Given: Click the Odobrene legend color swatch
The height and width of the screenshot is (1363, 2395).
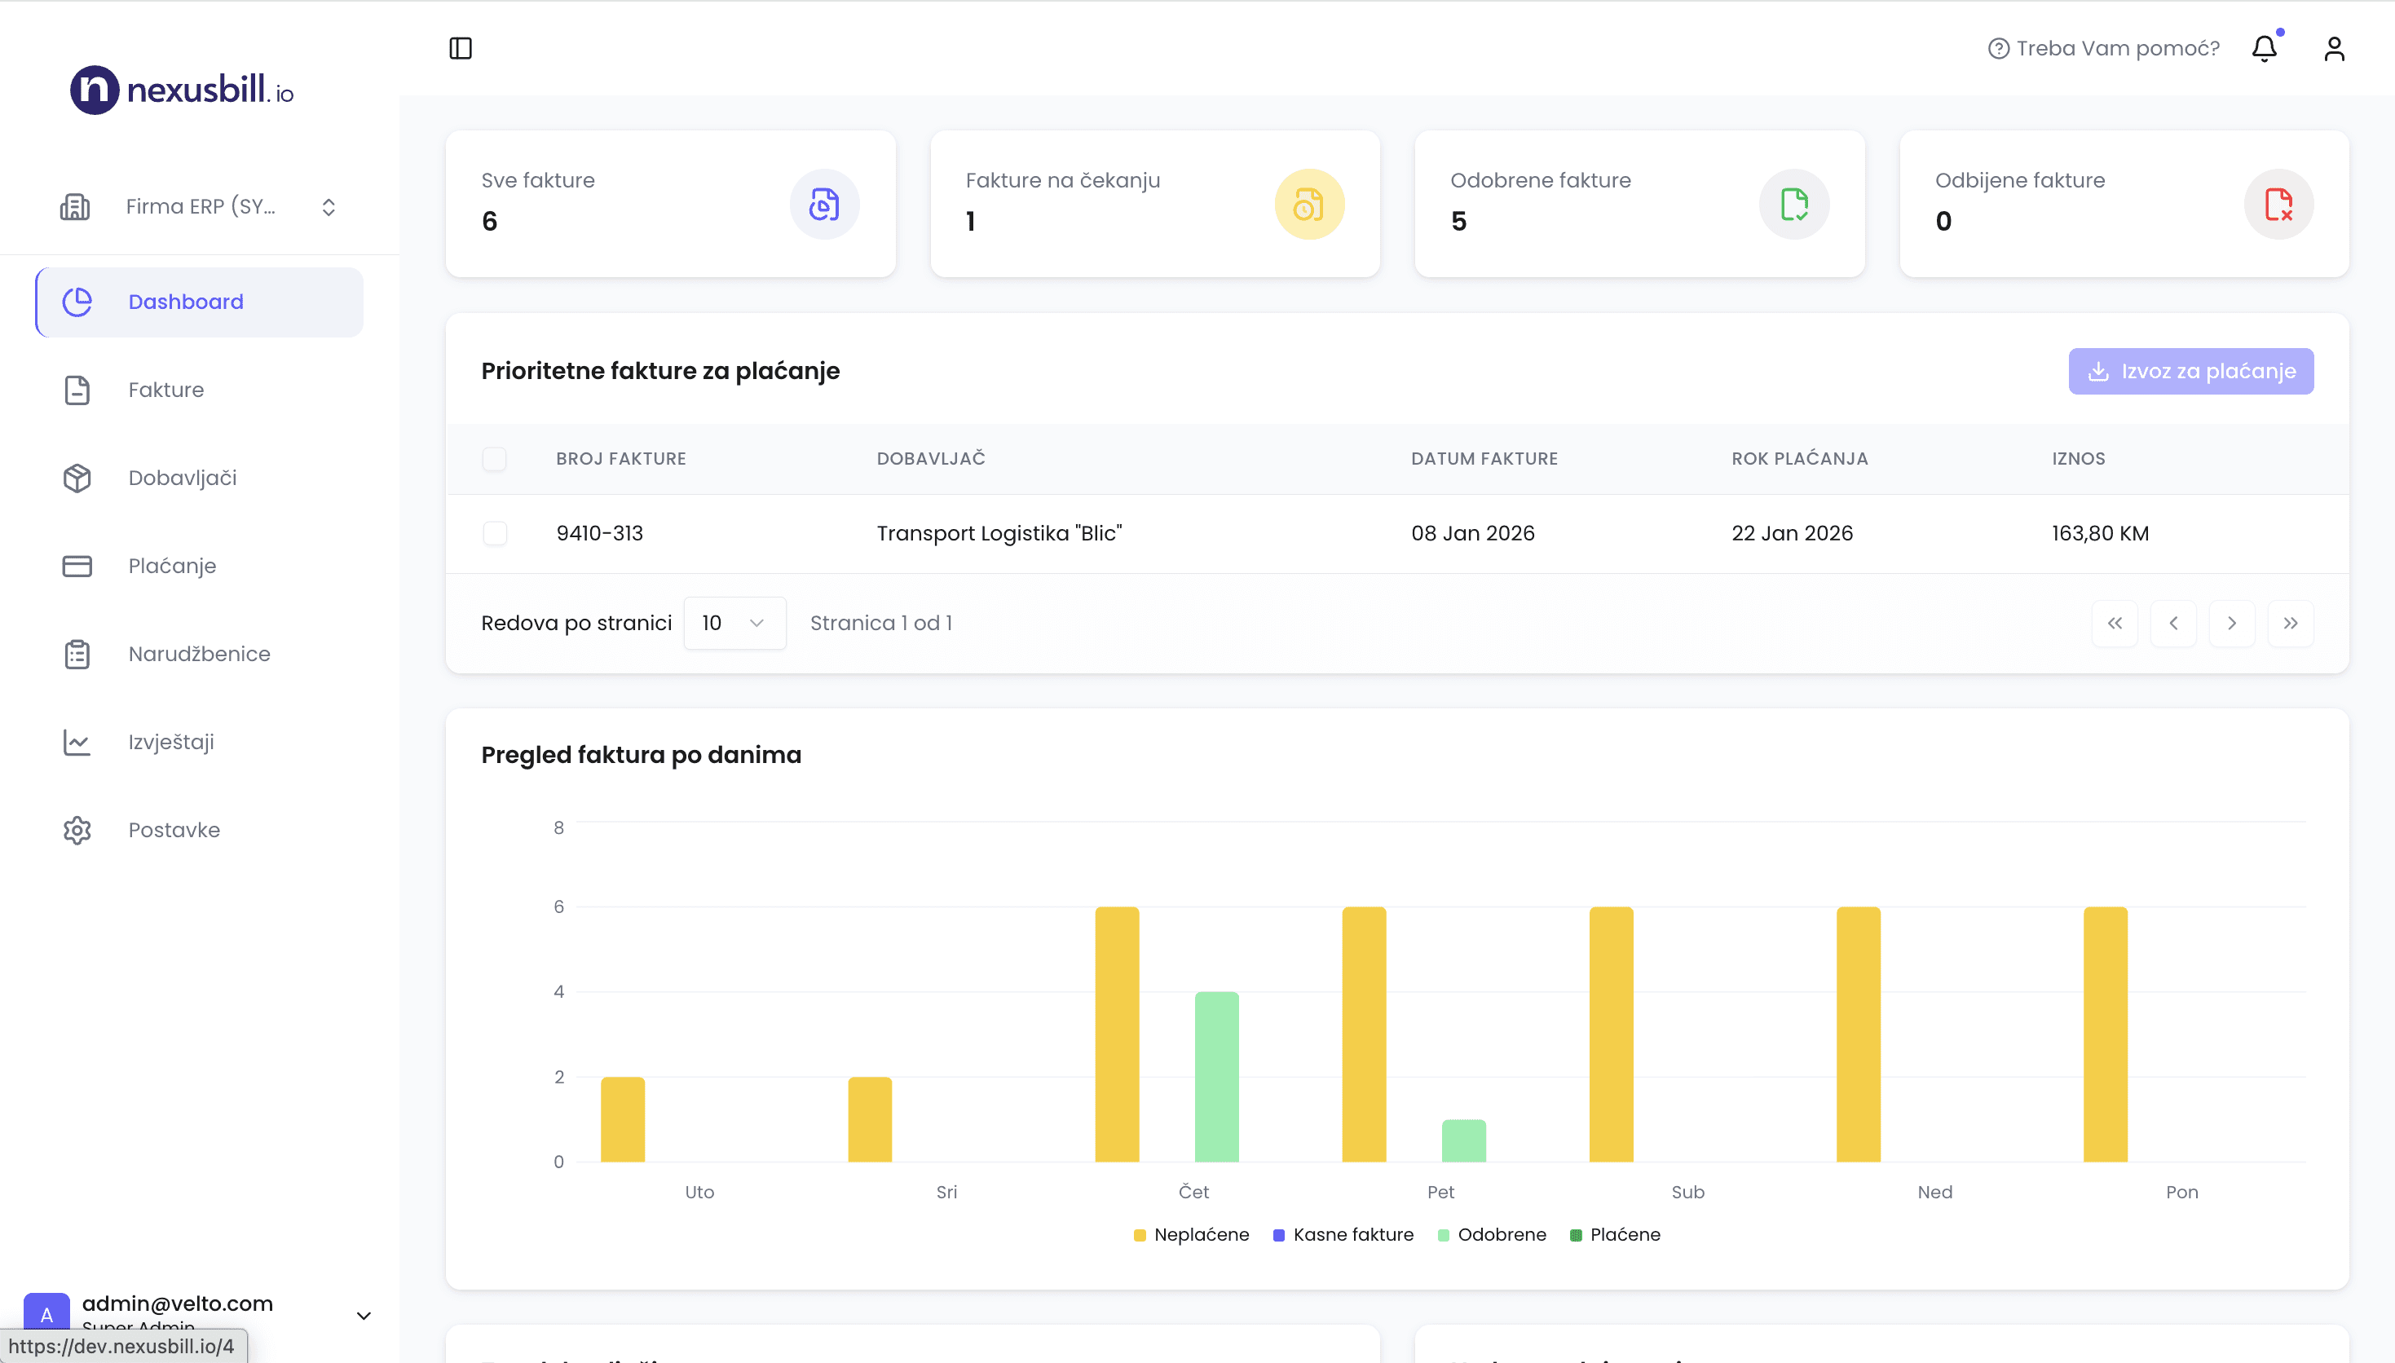Looking at the screenshot, I should (x=1443, y=1236).
